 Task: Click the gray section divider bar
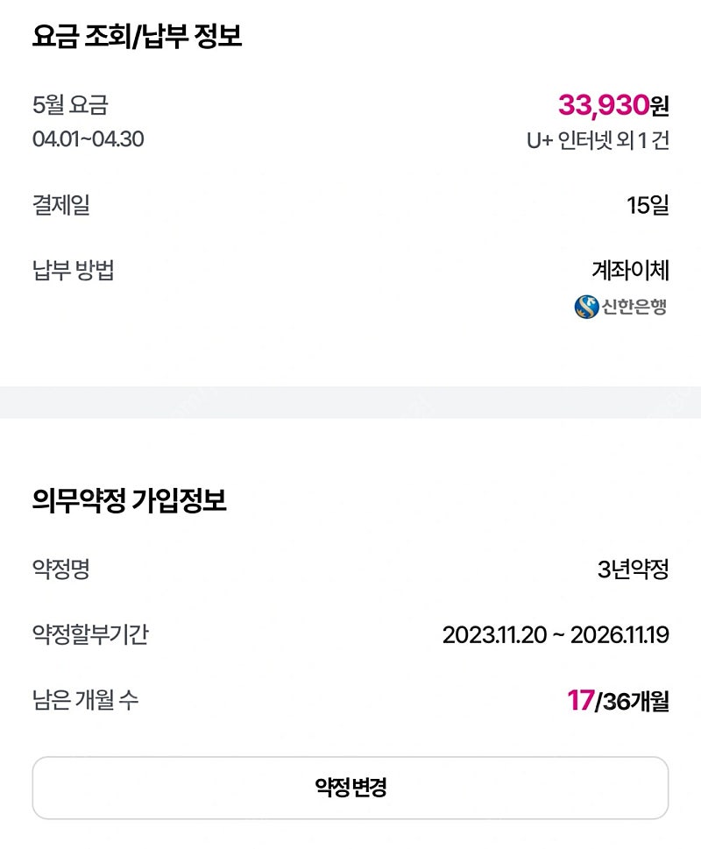[350, 402]
